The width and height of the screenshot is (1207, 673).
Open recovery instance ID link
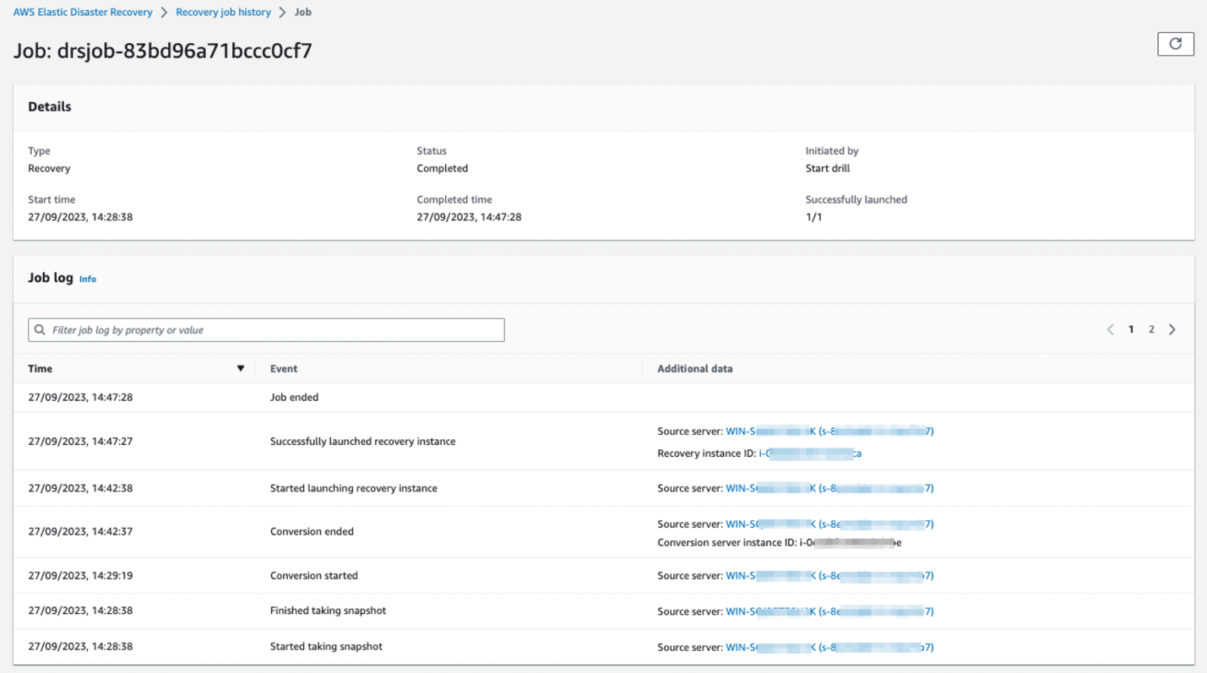(810, 453)
